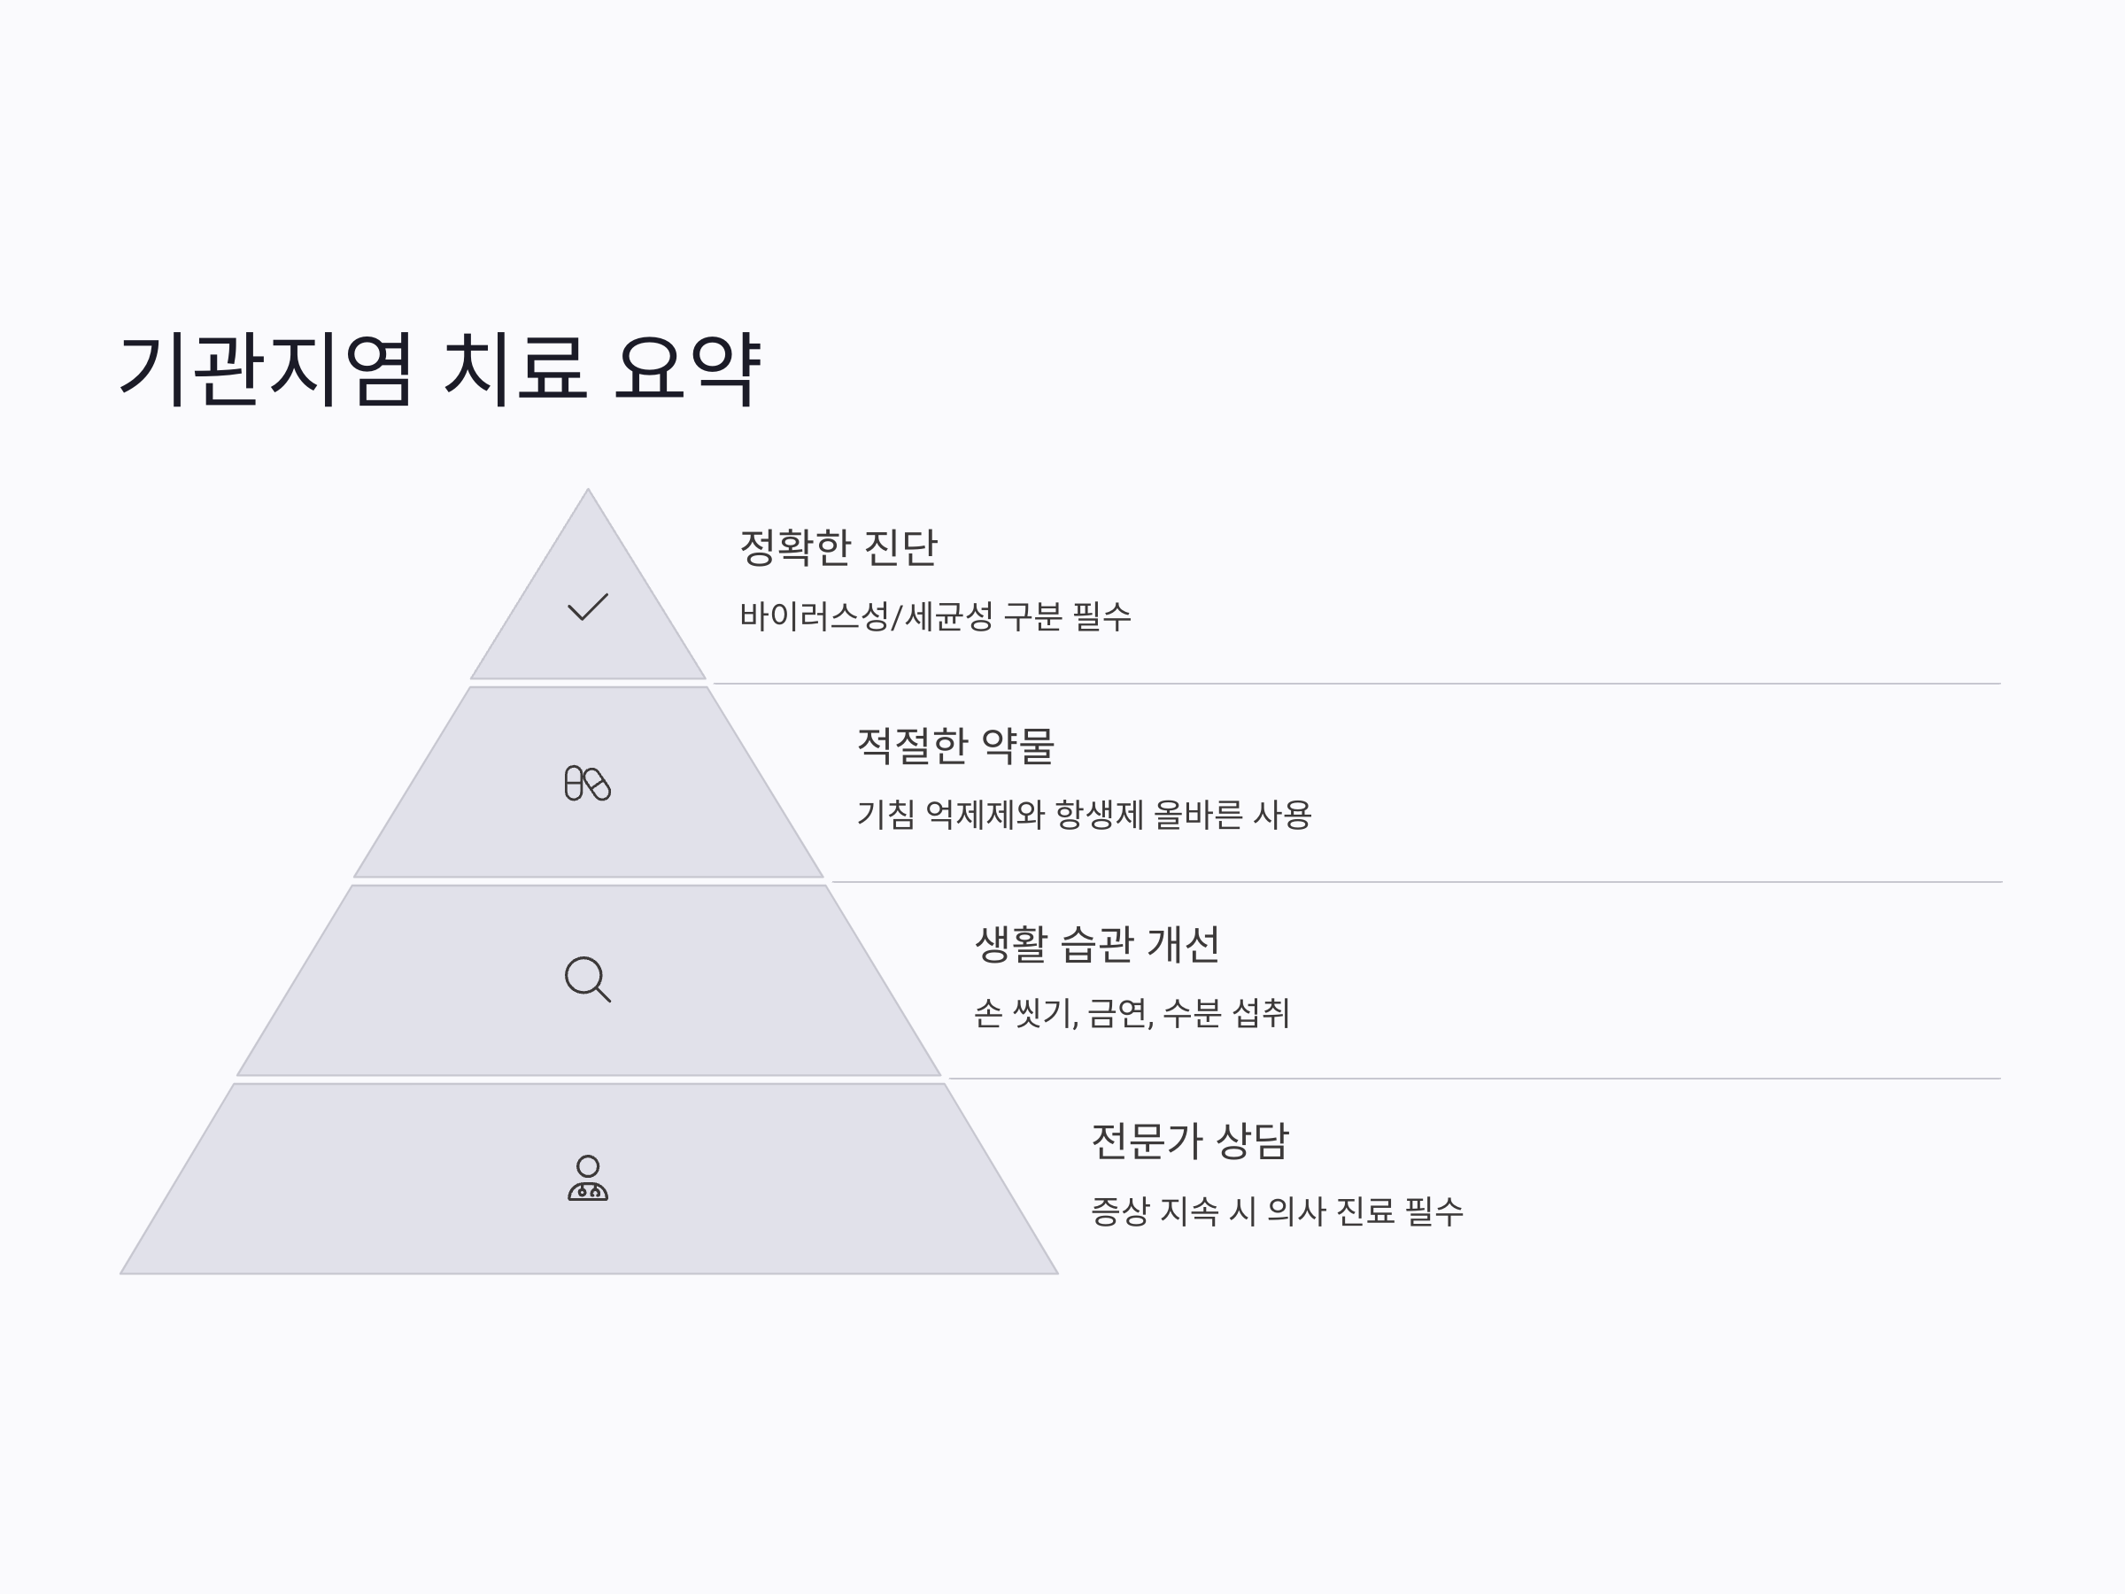Screen dimensions: 2125x1594
Task: Select the text 증상 지속 시 의사 진료 필수
Action: click(1277, 1211)
